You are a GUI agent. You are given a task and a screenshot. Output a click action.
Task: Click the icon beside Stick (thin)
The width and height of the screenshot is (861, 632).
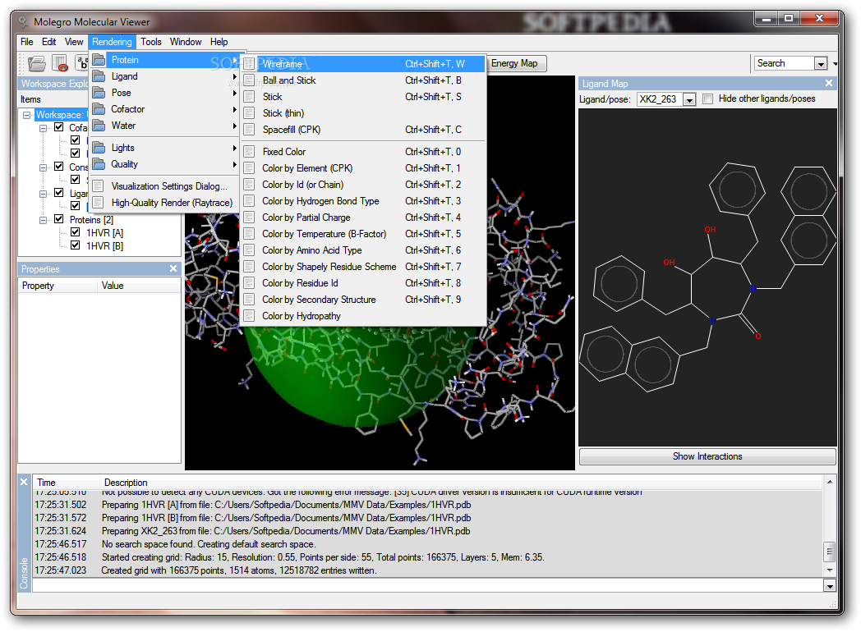[249, 113]
